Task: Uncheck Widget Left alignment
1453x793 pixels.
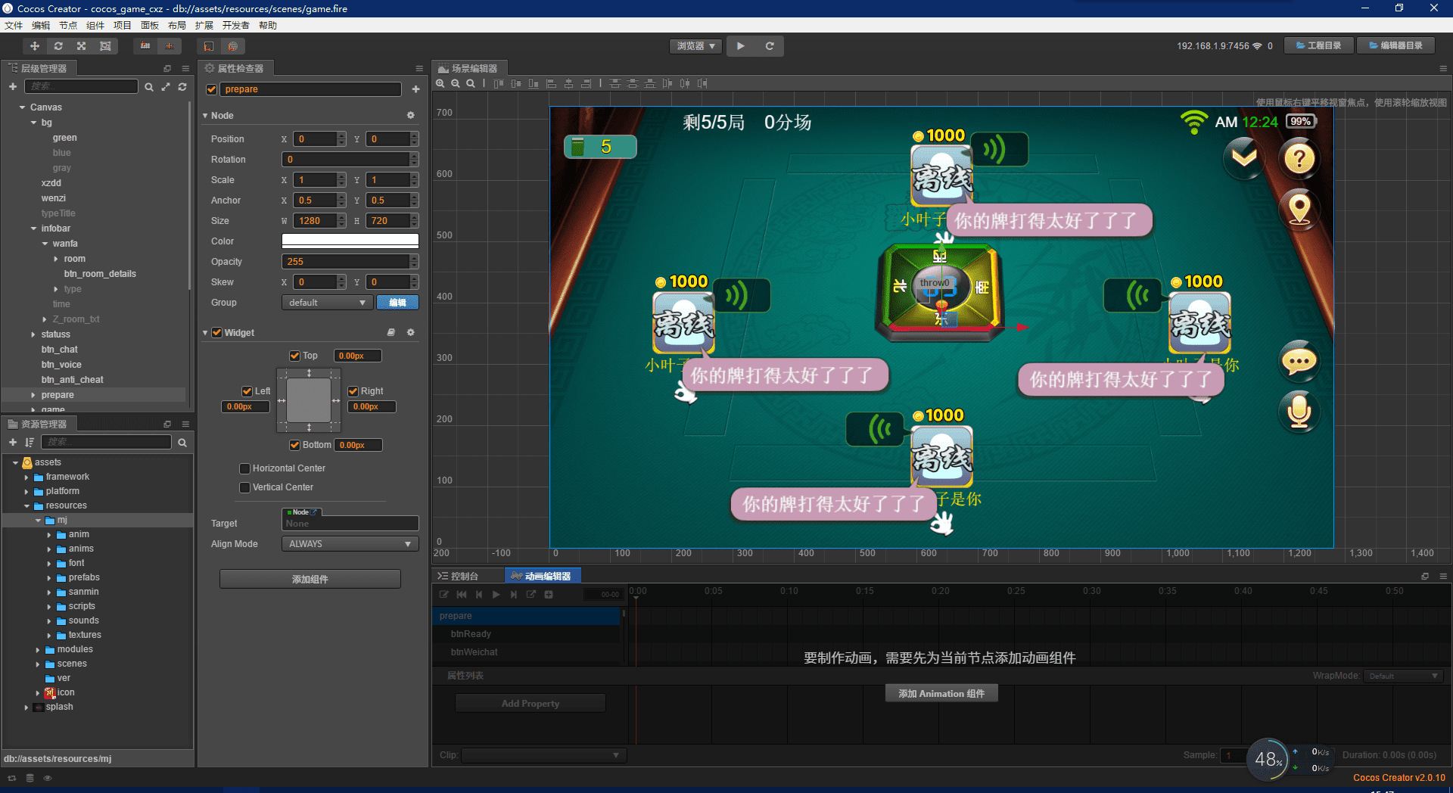Action: click(x=247, y=391)
